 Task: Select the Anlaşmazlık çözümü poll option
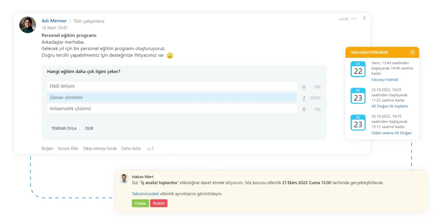tap(172, 108)
